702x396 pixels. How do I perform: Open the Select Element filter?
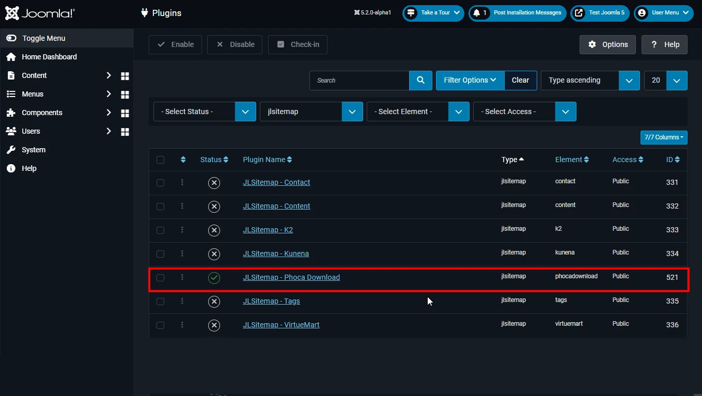(418, 112)
